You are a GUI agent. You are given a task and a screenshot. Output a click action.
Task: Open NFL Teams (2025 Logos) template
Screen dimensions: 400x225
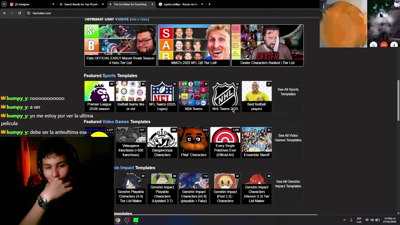(x=162, y=96)
